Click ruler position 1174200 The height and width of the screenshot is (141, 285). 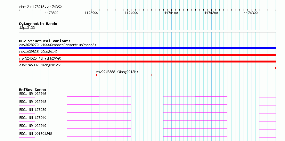[211, 13]
